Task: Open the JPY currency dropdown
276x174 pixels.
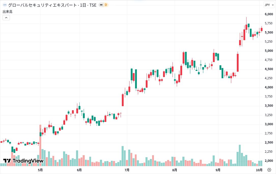Action: coord(269,5)
